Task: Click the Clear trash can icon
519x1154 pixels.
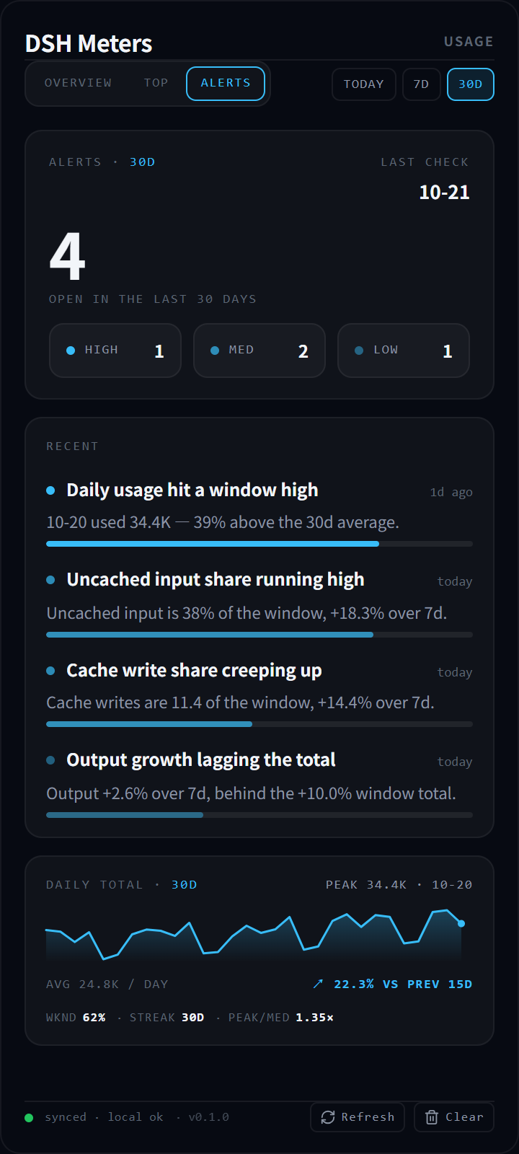Action: pos(432,1117)
